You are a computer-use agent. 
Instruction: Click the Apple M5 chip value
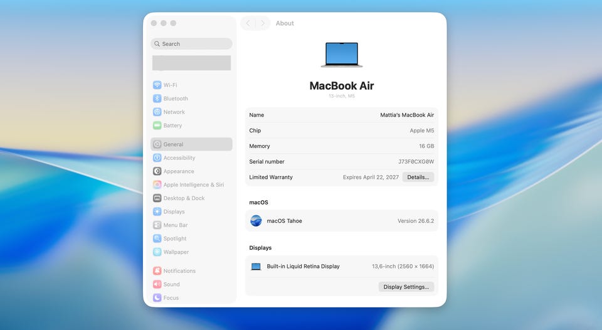point(422,130)
